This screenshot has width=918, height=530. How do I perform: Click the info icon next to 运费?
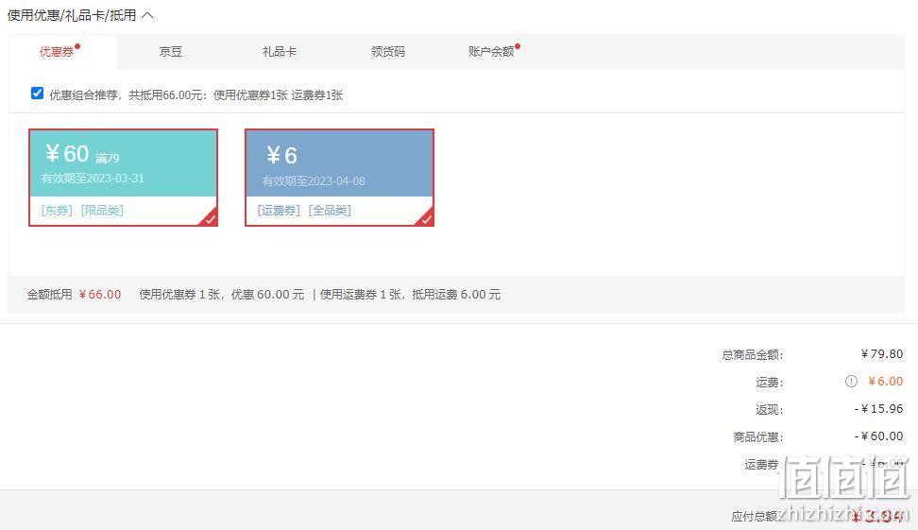click(851, 382)
